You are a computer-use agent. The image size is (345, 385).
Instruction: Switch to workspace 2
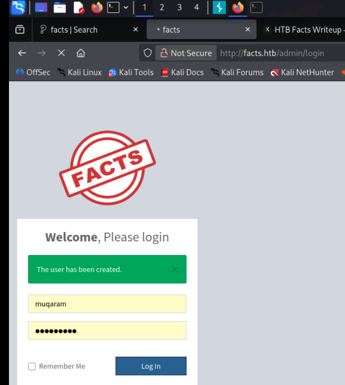(162, 8)
